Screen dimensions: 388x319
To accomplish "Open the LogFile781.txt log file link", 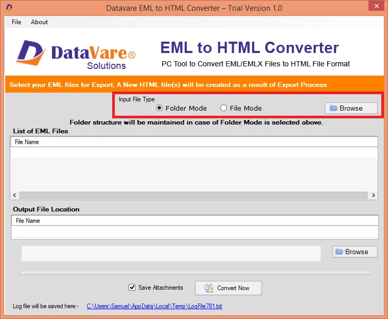I will [x=154, y=306].
